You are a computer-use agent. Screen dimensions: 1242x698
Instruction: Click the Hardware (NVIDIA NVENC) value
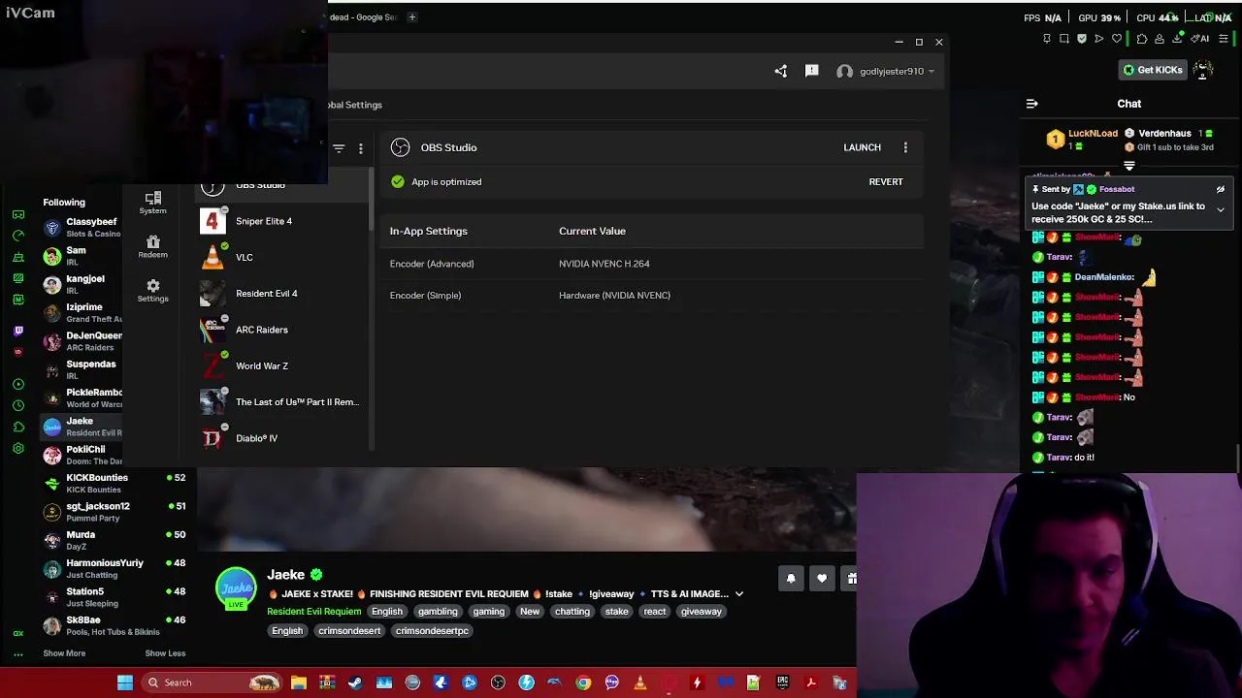pos(614,296)
